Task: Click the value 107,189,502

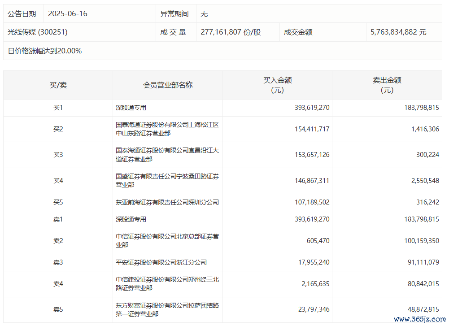Action: tap(312, 202)
